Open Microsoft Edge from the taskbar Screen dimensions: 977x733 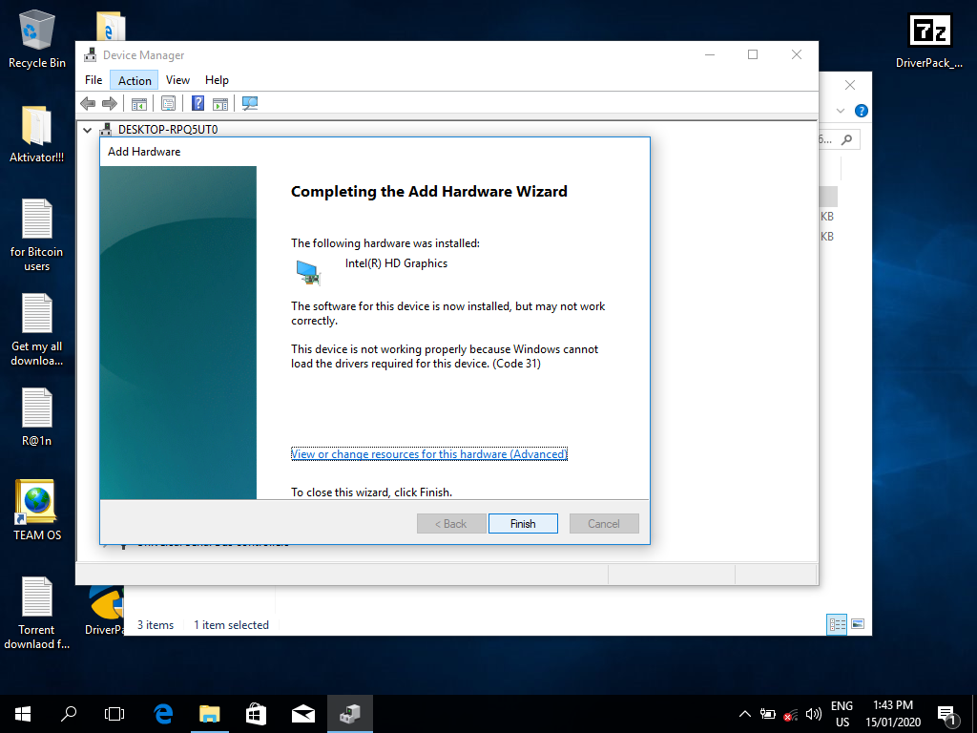coord(163,714)
